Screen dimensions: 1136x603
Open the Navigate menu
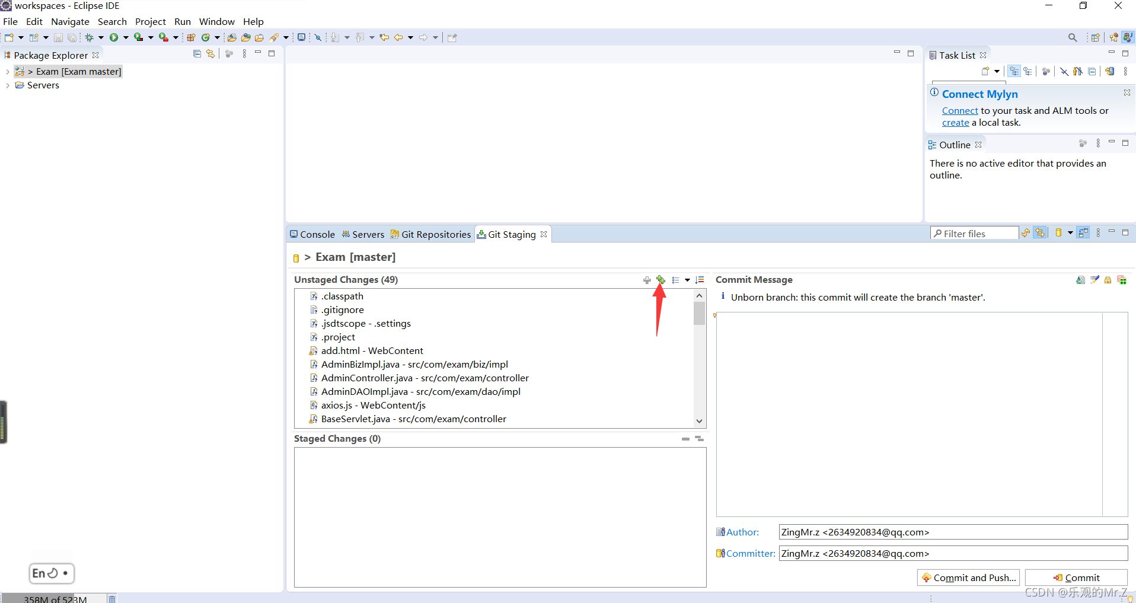coord(70,21)
